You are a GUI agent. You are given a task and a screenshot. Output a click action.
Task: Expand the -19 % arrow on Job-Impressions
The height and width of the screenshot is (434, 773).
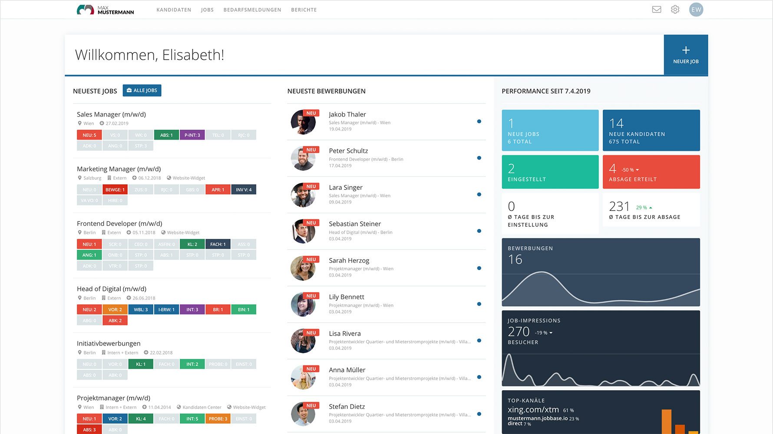(x=551, y=333)
